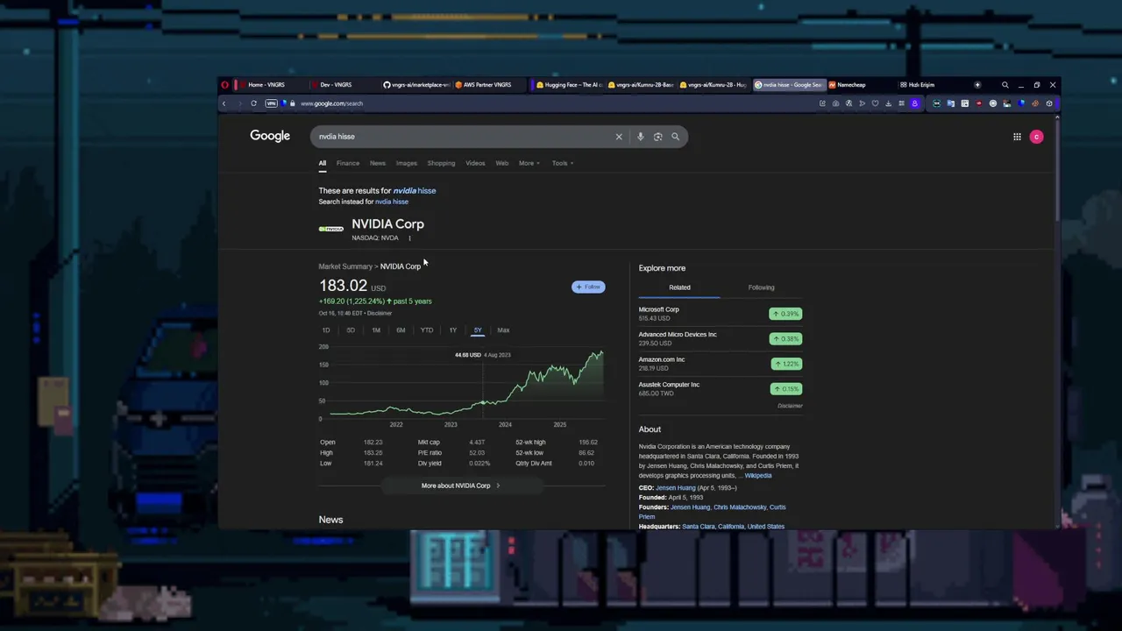Click the VPN badge in address bar

[x=271, y=103]
